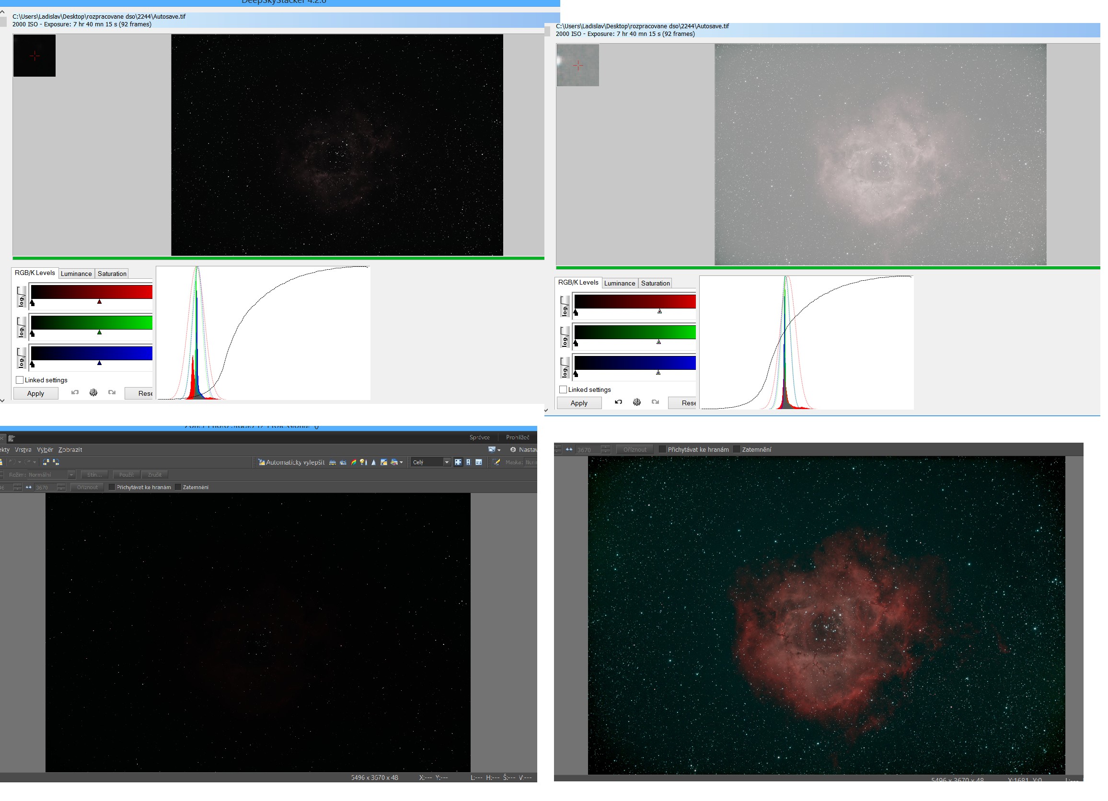Click the green midtone slider marker in left panel

point(99,332)
